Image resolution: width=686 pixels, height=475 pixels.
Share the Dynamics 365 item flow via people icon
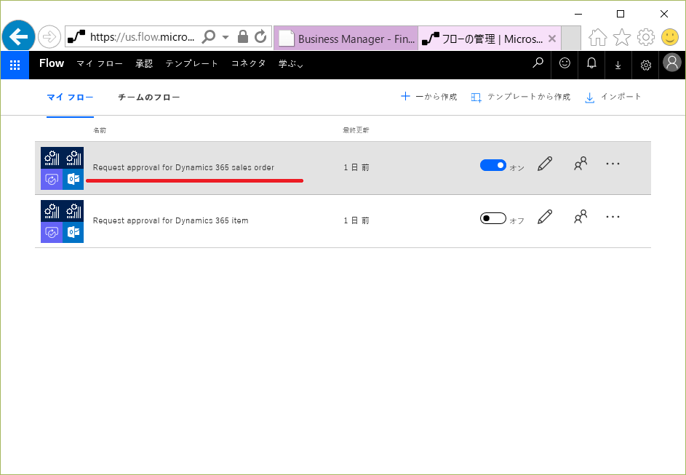[581, 217]
